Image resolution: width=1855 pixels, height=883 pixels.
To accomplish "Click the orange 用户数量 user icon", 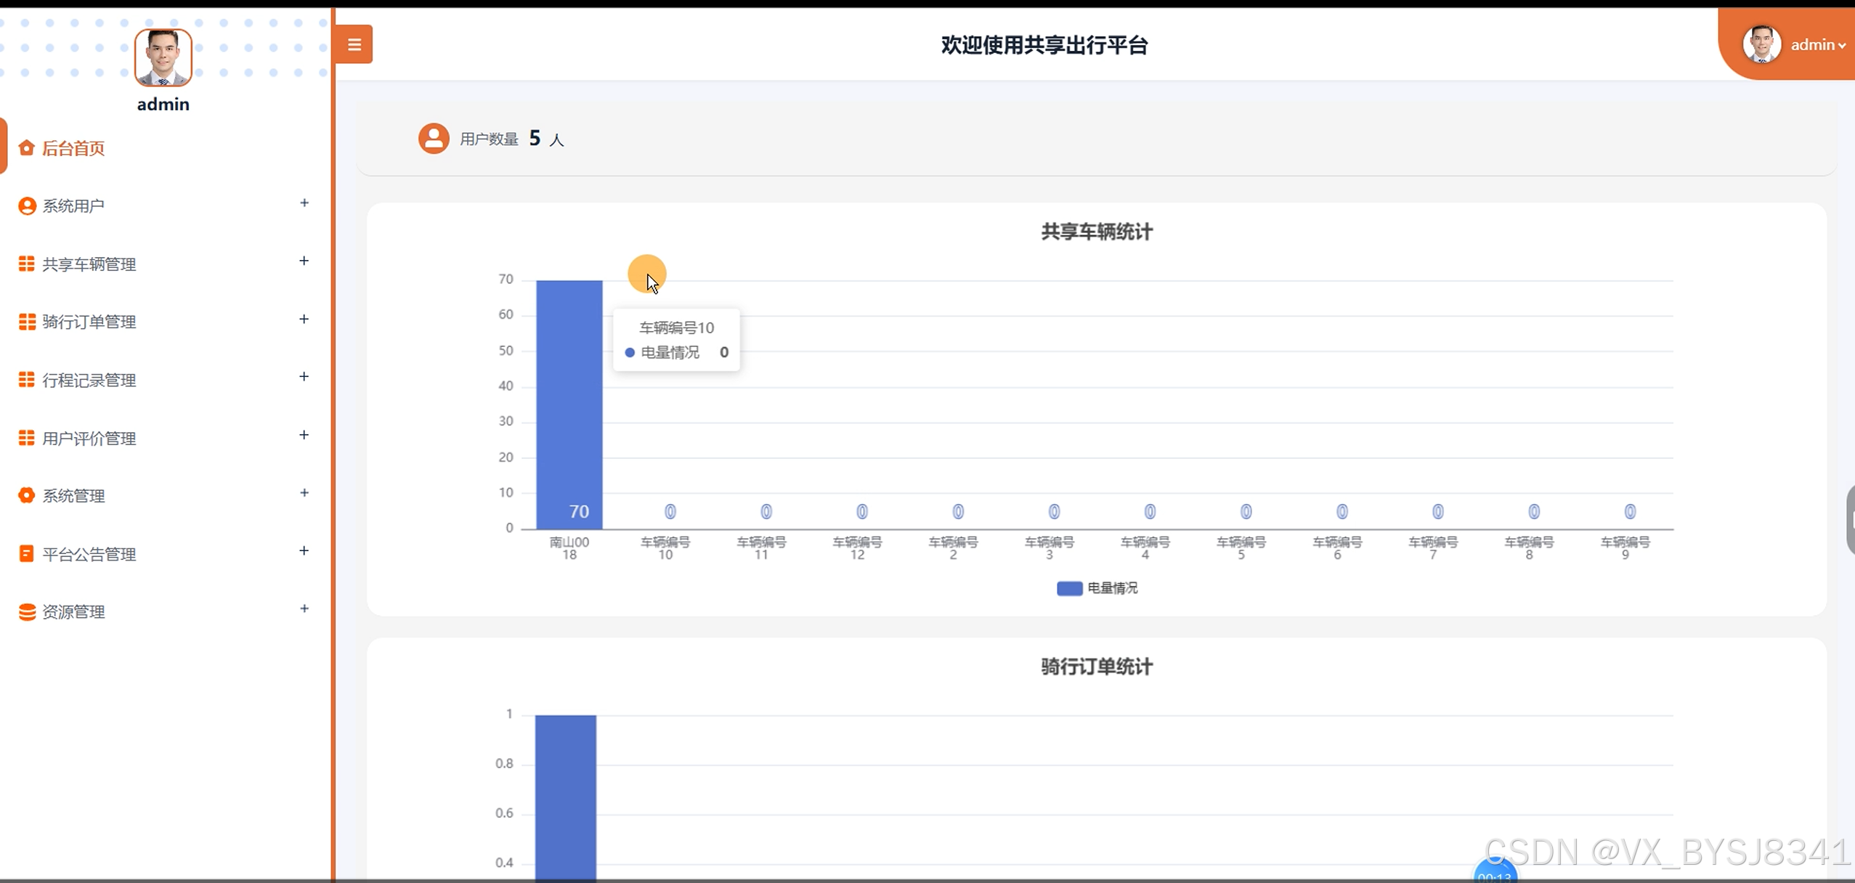I will coord(434,138).
